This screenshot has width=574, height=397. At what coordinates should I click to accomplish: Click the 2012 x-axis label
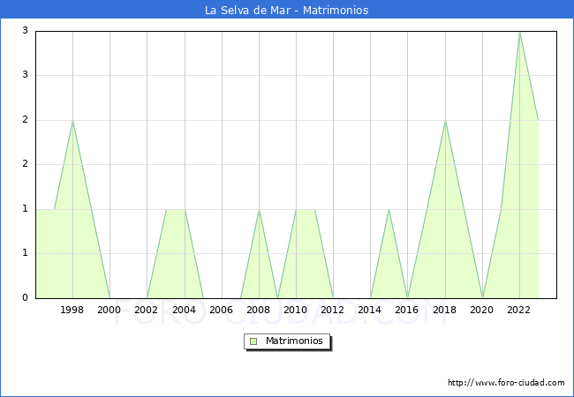[x=332, y=310]
